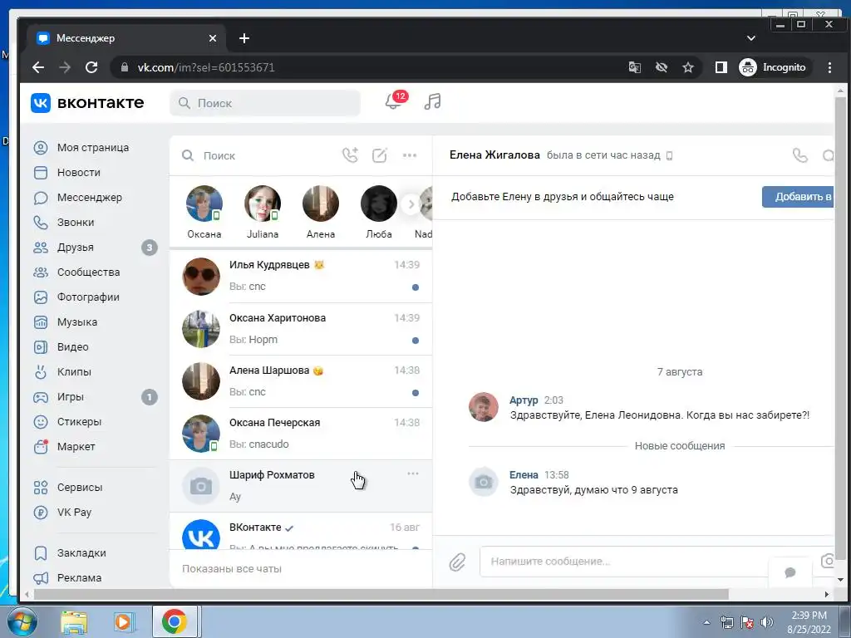Click the VKontakte logo
Screen dimensions: 851x638
[87, 102]
